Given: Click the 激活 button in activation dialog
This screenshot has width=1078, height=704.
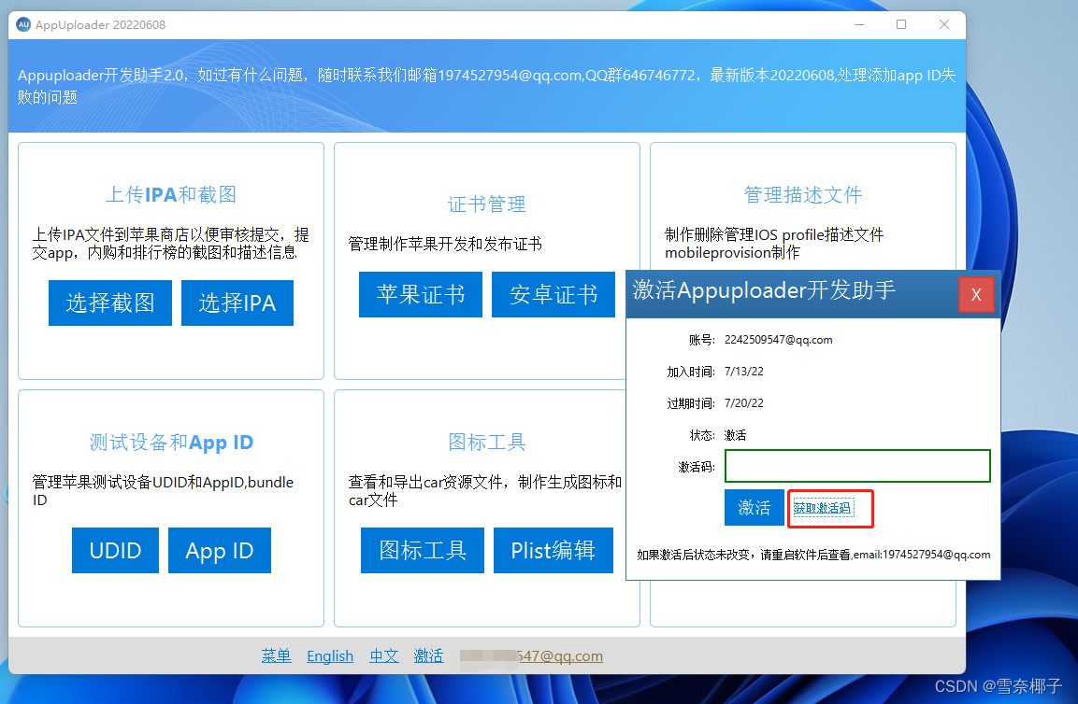Looking at the screenshot, I should pos(755,508).
